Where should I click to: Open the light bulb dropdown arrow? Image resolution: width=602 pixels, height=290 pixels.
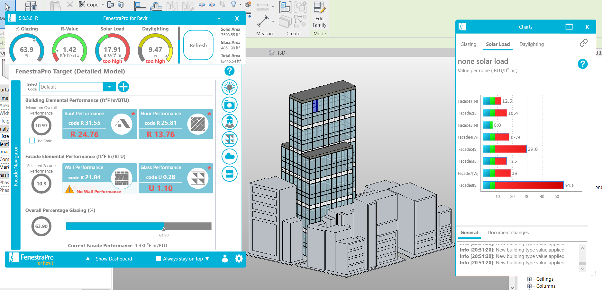click(x=240, y=4)
